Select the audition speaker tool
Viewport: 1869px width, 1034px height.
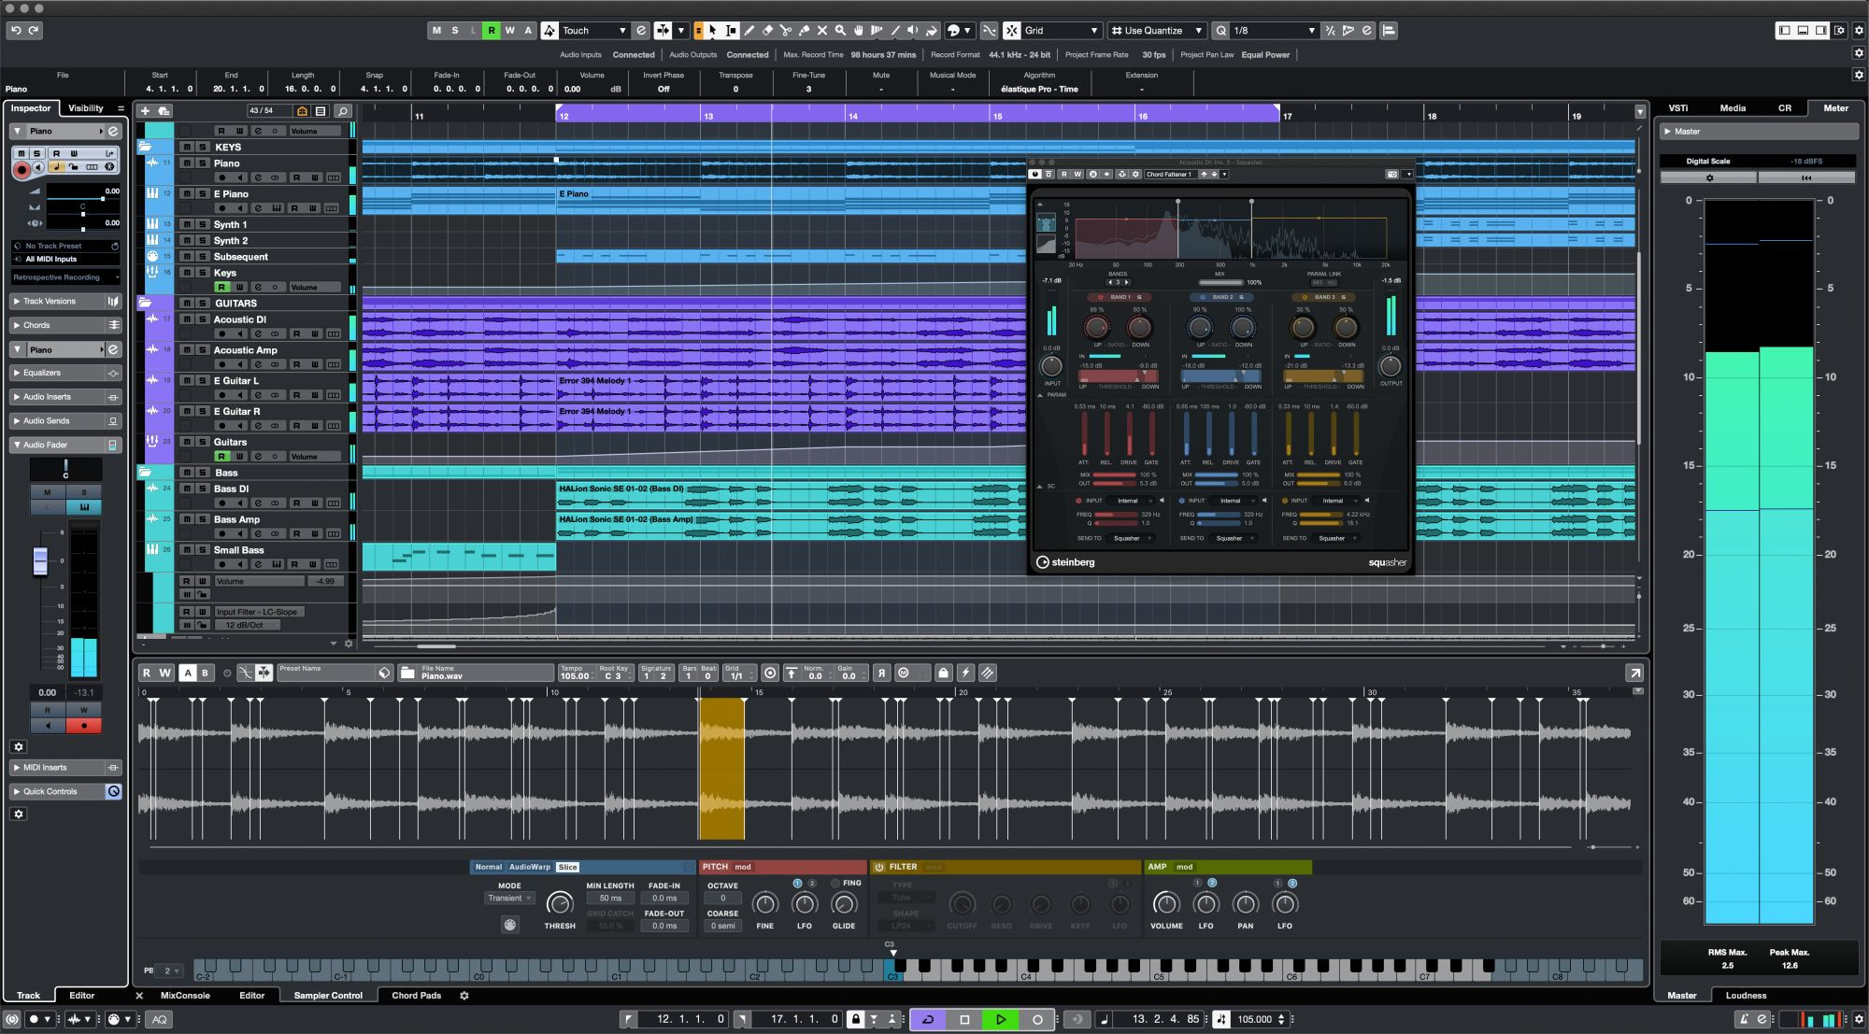pyautogui.click(x=913, y=31)
